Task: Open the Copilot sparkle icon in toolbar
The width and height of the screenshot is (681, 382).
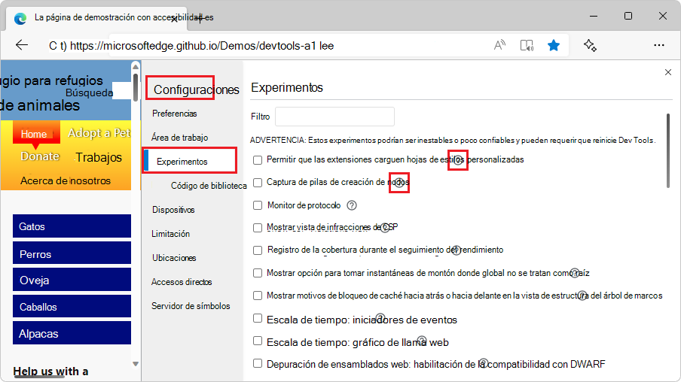Action: 590,45
